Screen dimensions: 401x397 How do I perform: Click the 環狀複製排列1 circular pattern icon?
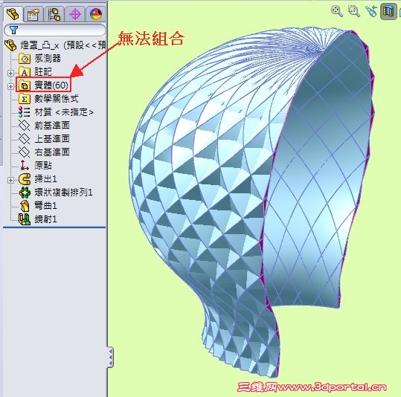click(25, 193)
